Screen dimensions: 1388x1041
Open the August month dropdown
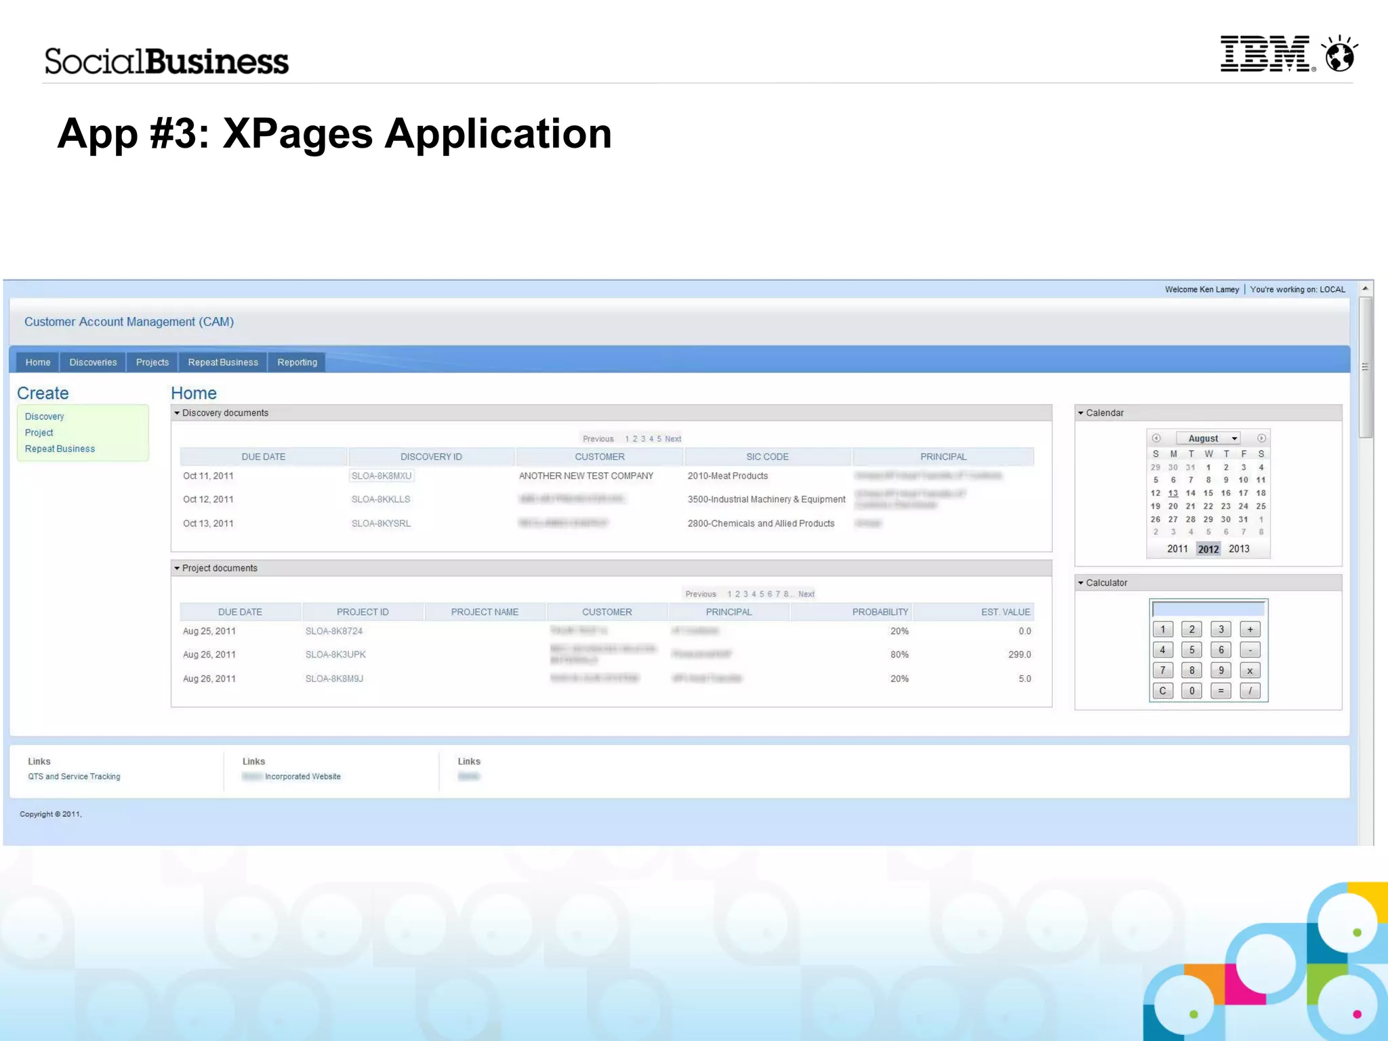[1208, 438]
